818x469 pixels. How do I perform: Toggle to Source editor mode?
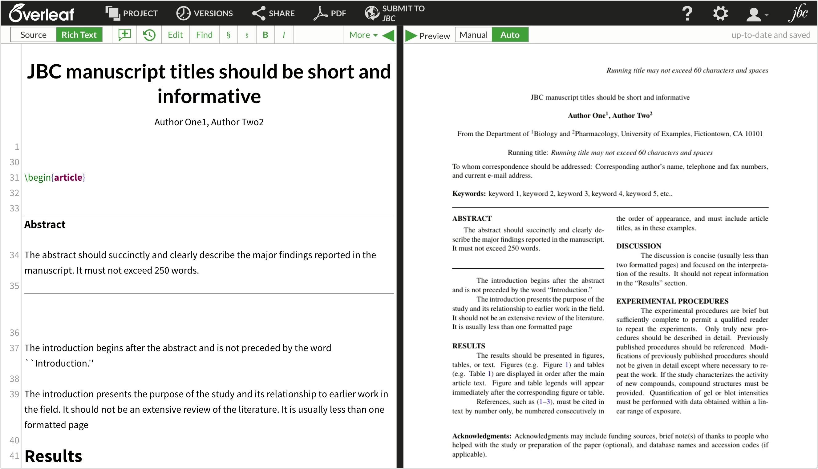pos(34,35)
